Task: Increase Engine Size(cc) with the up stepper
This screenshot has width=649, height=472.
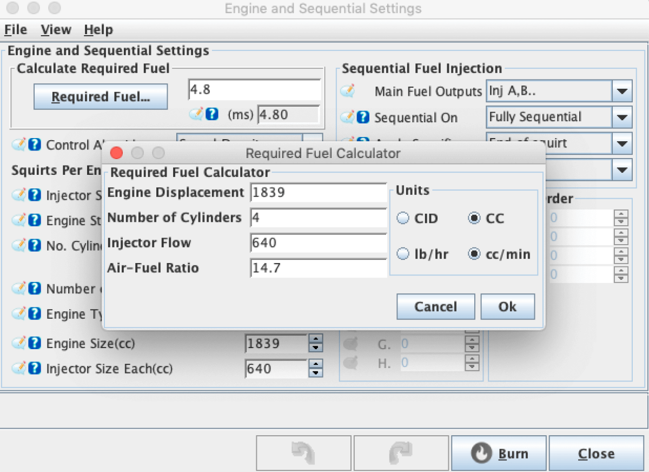Action: pos(315,339)
